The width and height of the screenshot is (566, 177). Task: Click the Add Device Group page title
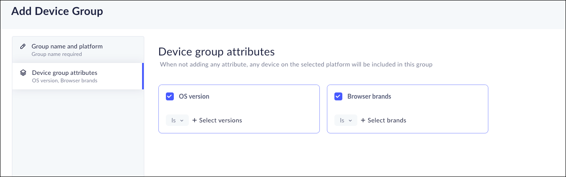57,11
